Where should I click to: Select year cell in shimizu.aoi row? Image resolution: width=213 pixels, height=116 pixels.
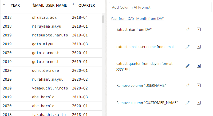[x=15, y=18]
